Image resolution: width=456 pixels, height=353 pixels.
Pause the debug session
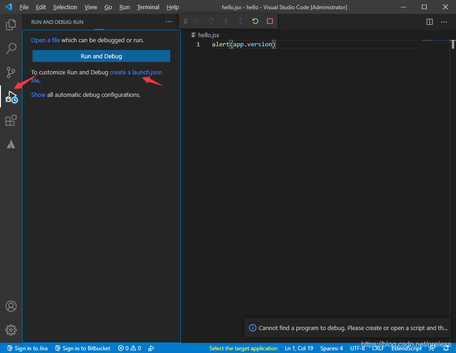[x=197, y=21]
